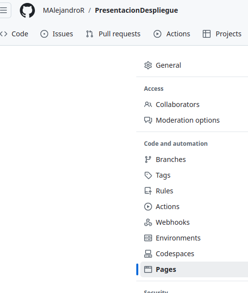Open the PresentacionDespliegue repository link
Viewport: 248px width, 293px height.
coord(136,10)
